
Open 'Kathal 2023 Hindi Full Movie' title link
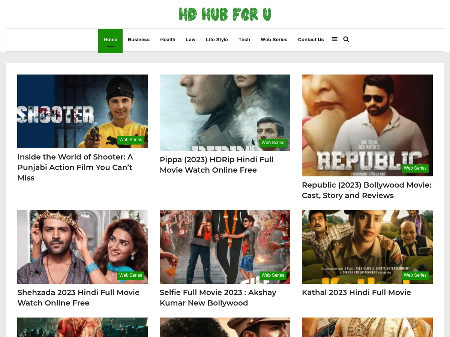pyautogui.click(x=356, y=292)
